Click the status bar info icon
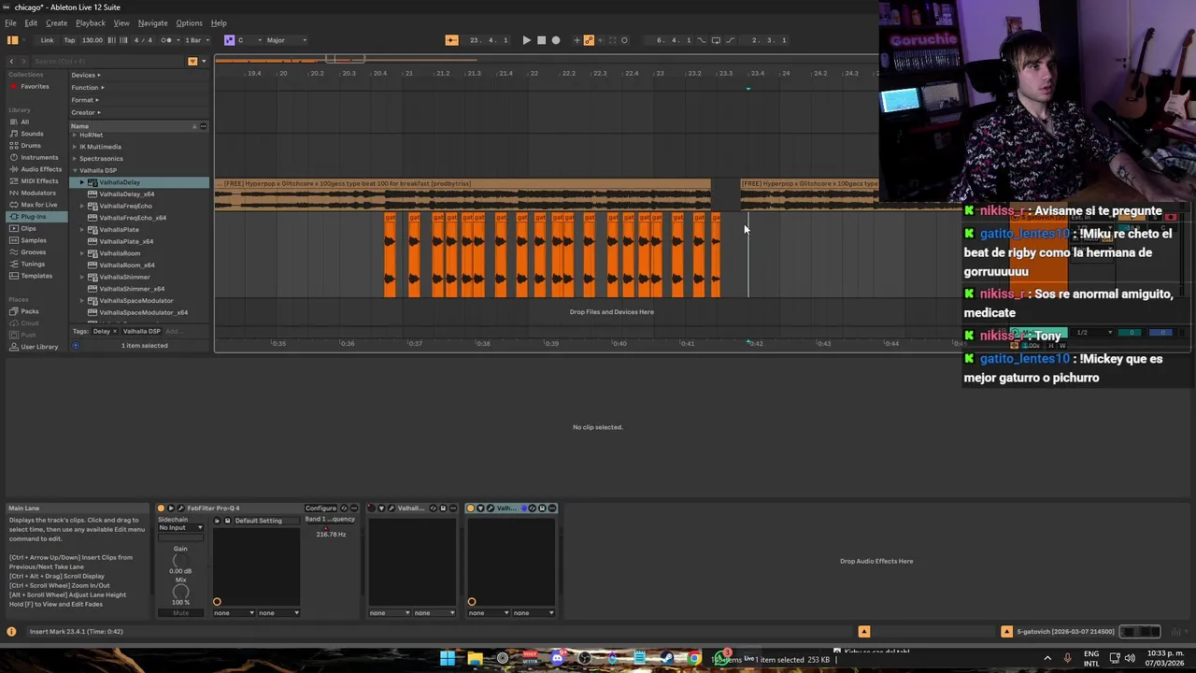This screenshot has height=673, width=1196. coord(11,632)
